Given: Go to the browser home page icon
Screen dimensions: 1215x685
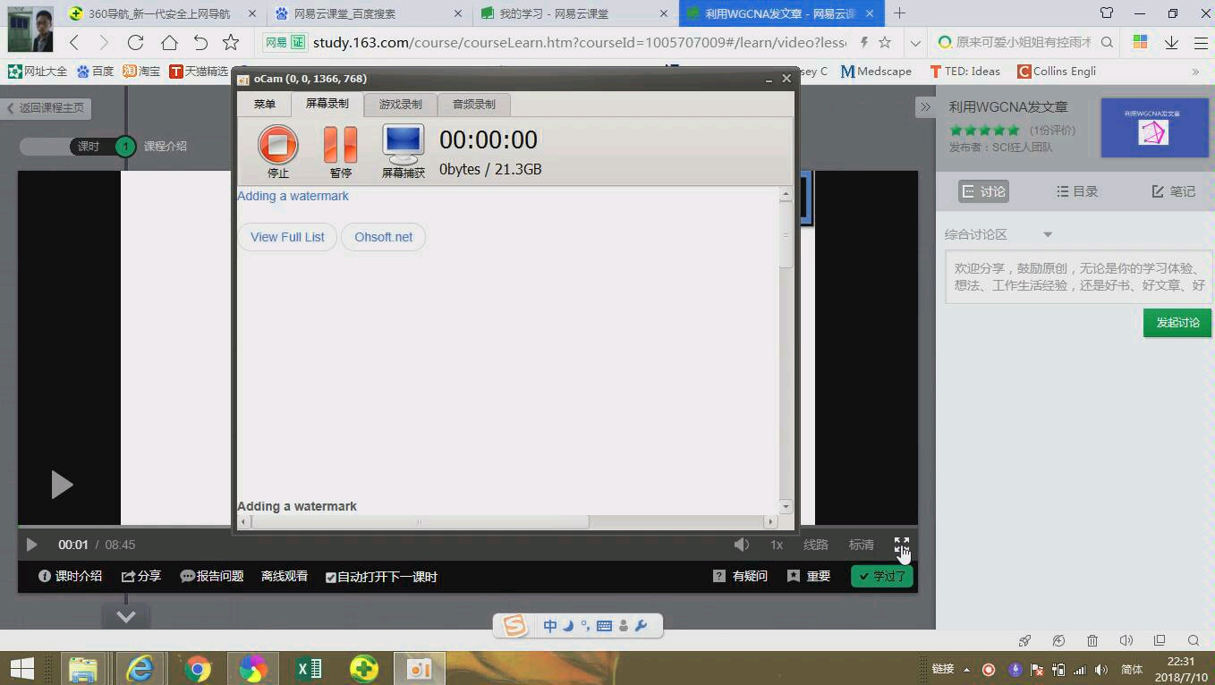Looking at the screenshot, I should 169,42.
